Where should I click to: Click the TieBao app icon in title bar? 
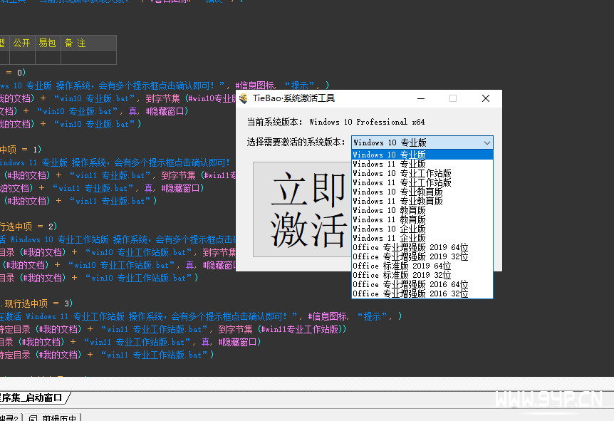[244, 99]
